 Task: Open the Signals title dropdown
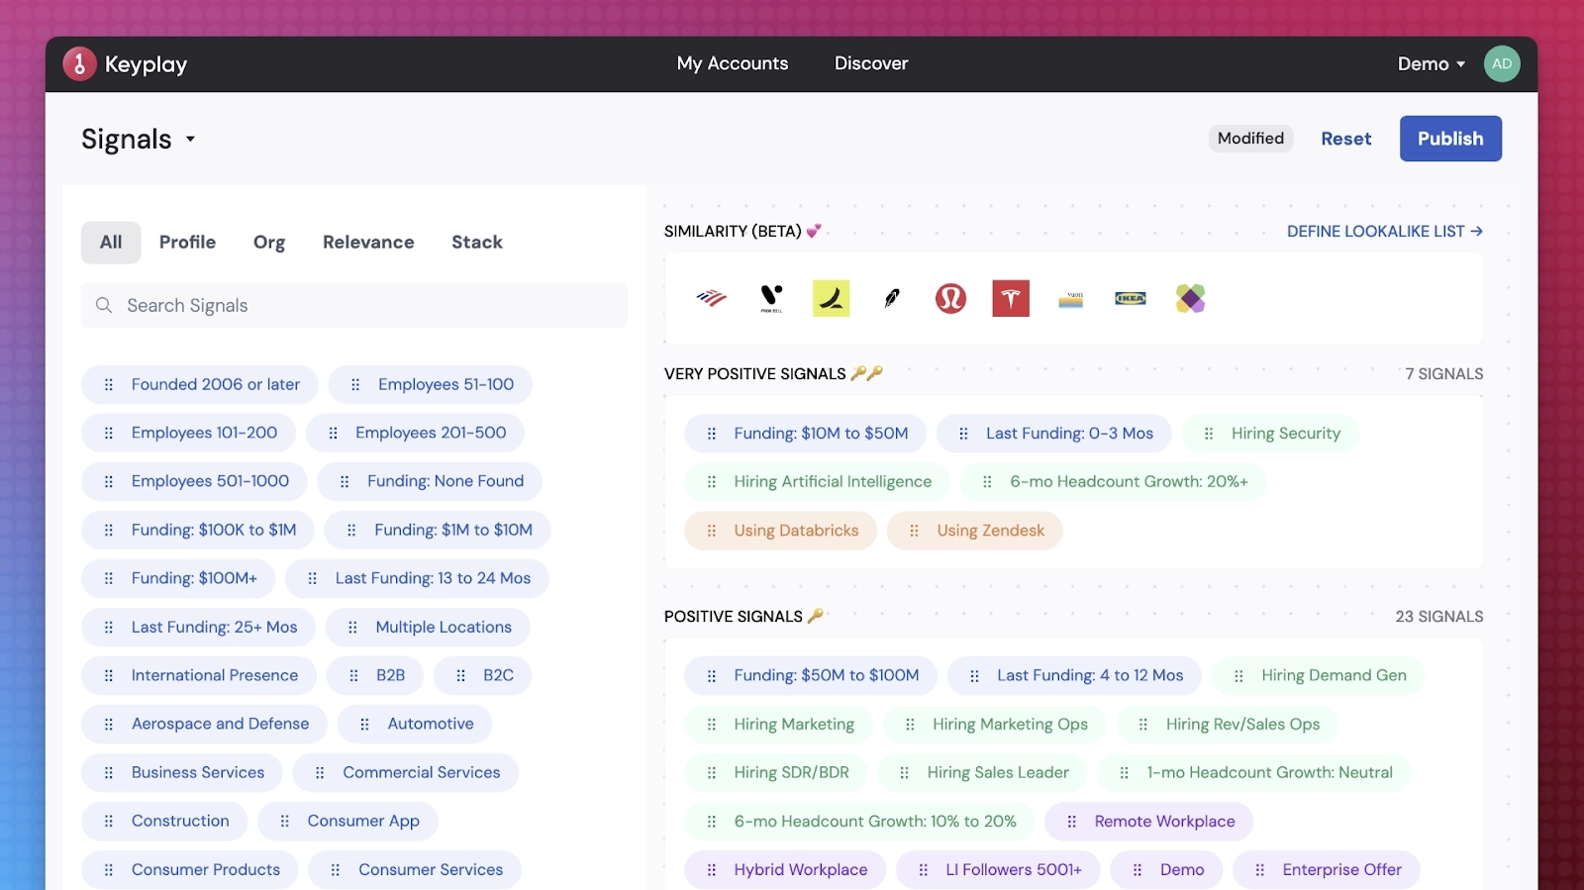coord(139,140)
